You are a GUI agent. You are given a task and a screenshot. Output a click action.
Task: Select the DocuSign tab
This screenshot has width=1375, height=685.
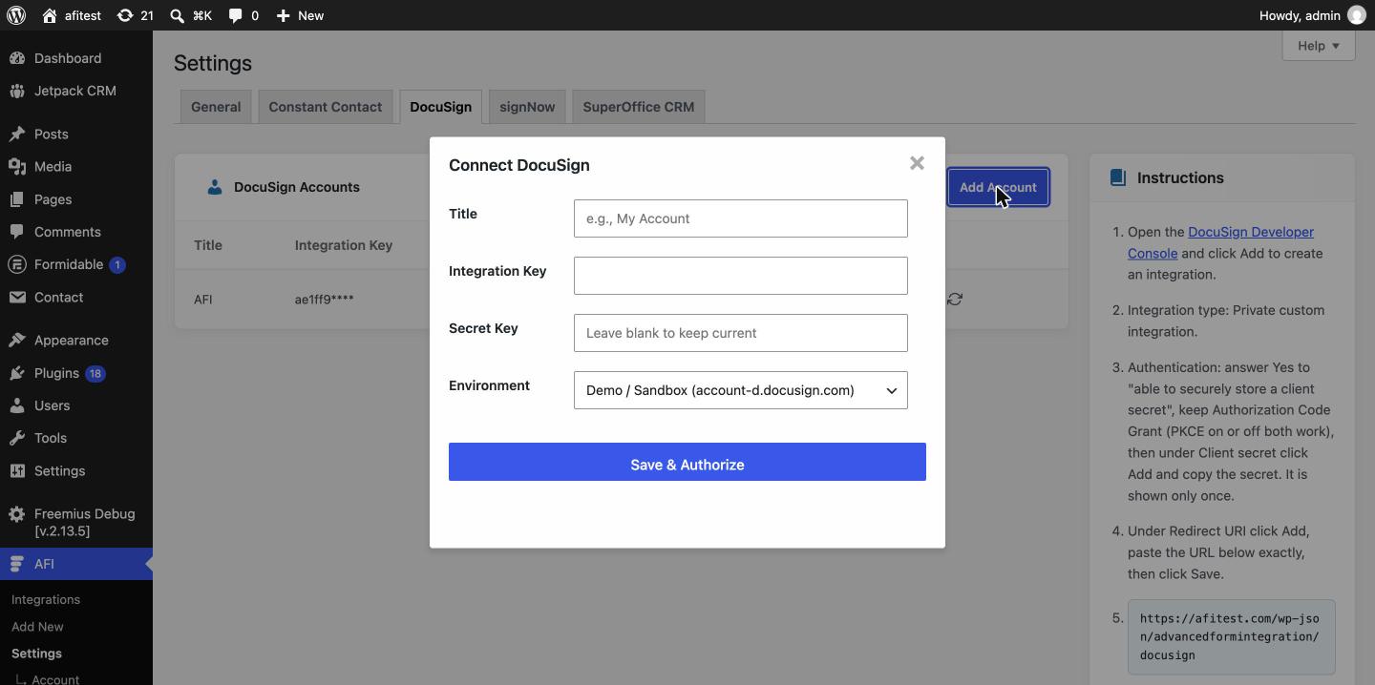[440, 107]
